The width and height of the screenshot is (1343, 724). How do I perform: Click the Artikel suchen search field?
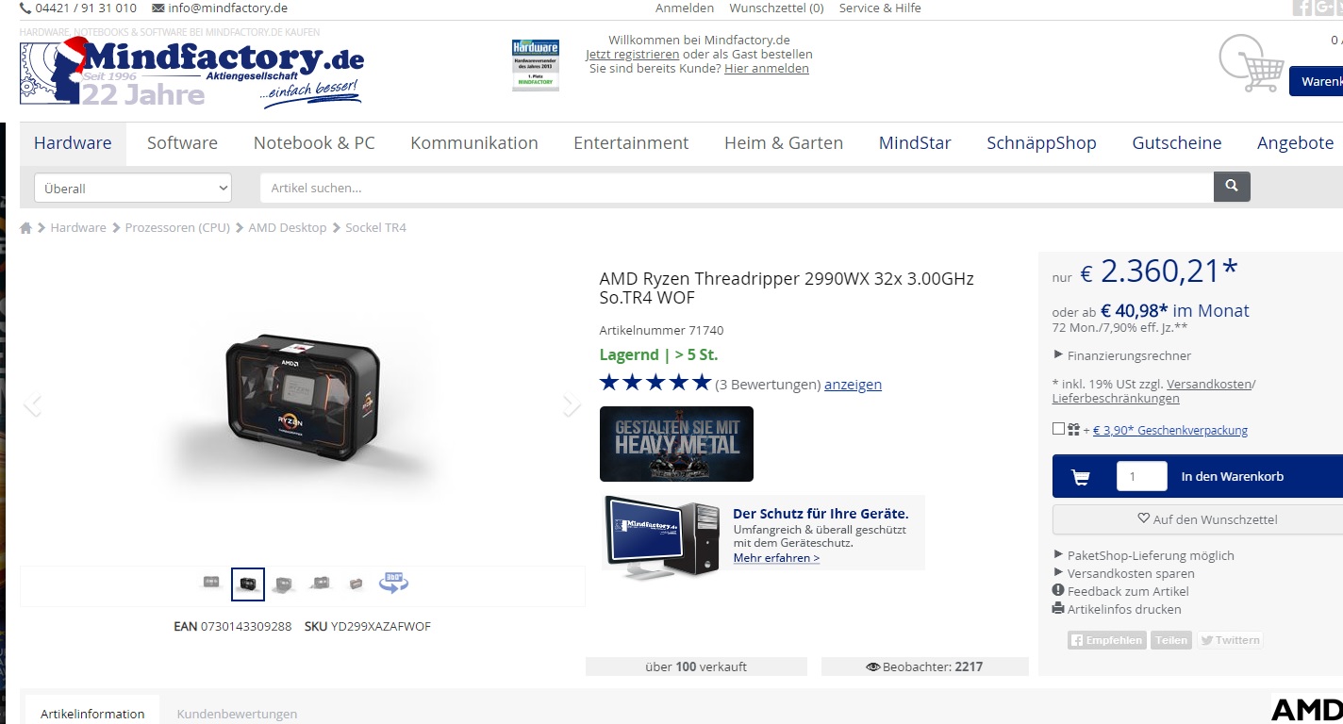(737, 188)
